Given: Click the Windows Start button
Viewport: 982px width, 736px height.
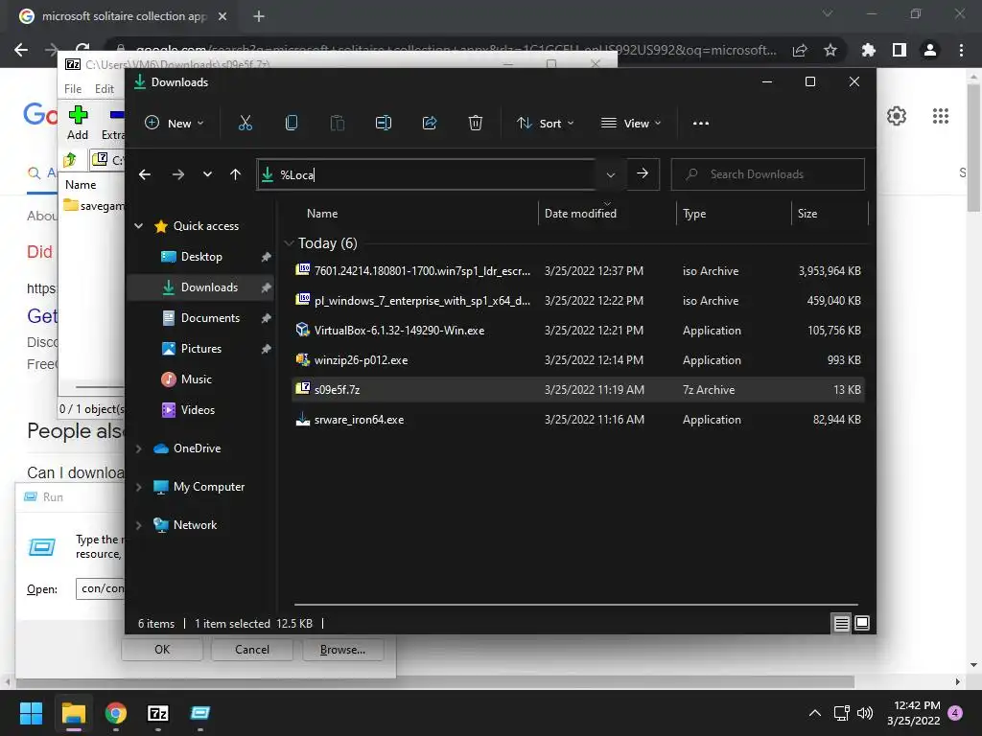Looking at the screenshot, I should click(x=31, y=713).
